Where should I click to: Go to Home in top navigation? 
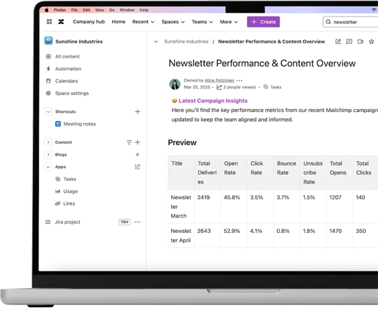tap(118, 22)
